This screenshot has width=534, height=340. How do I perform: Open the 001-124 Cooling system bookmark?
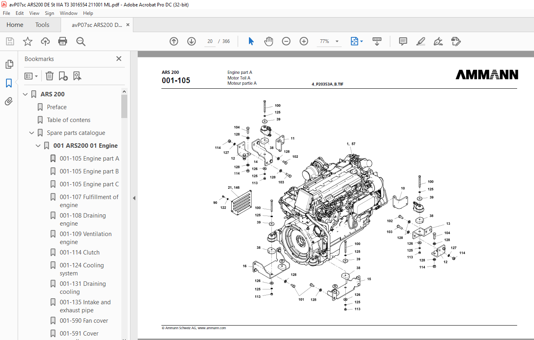click(82, 269)
